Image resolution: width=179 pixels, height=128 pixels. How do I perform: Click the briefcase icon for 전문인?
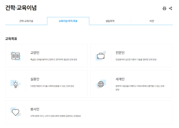click(101, 56)
